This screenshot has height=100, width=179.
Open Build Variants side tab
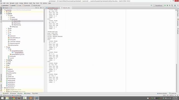[x=1, y=78]
